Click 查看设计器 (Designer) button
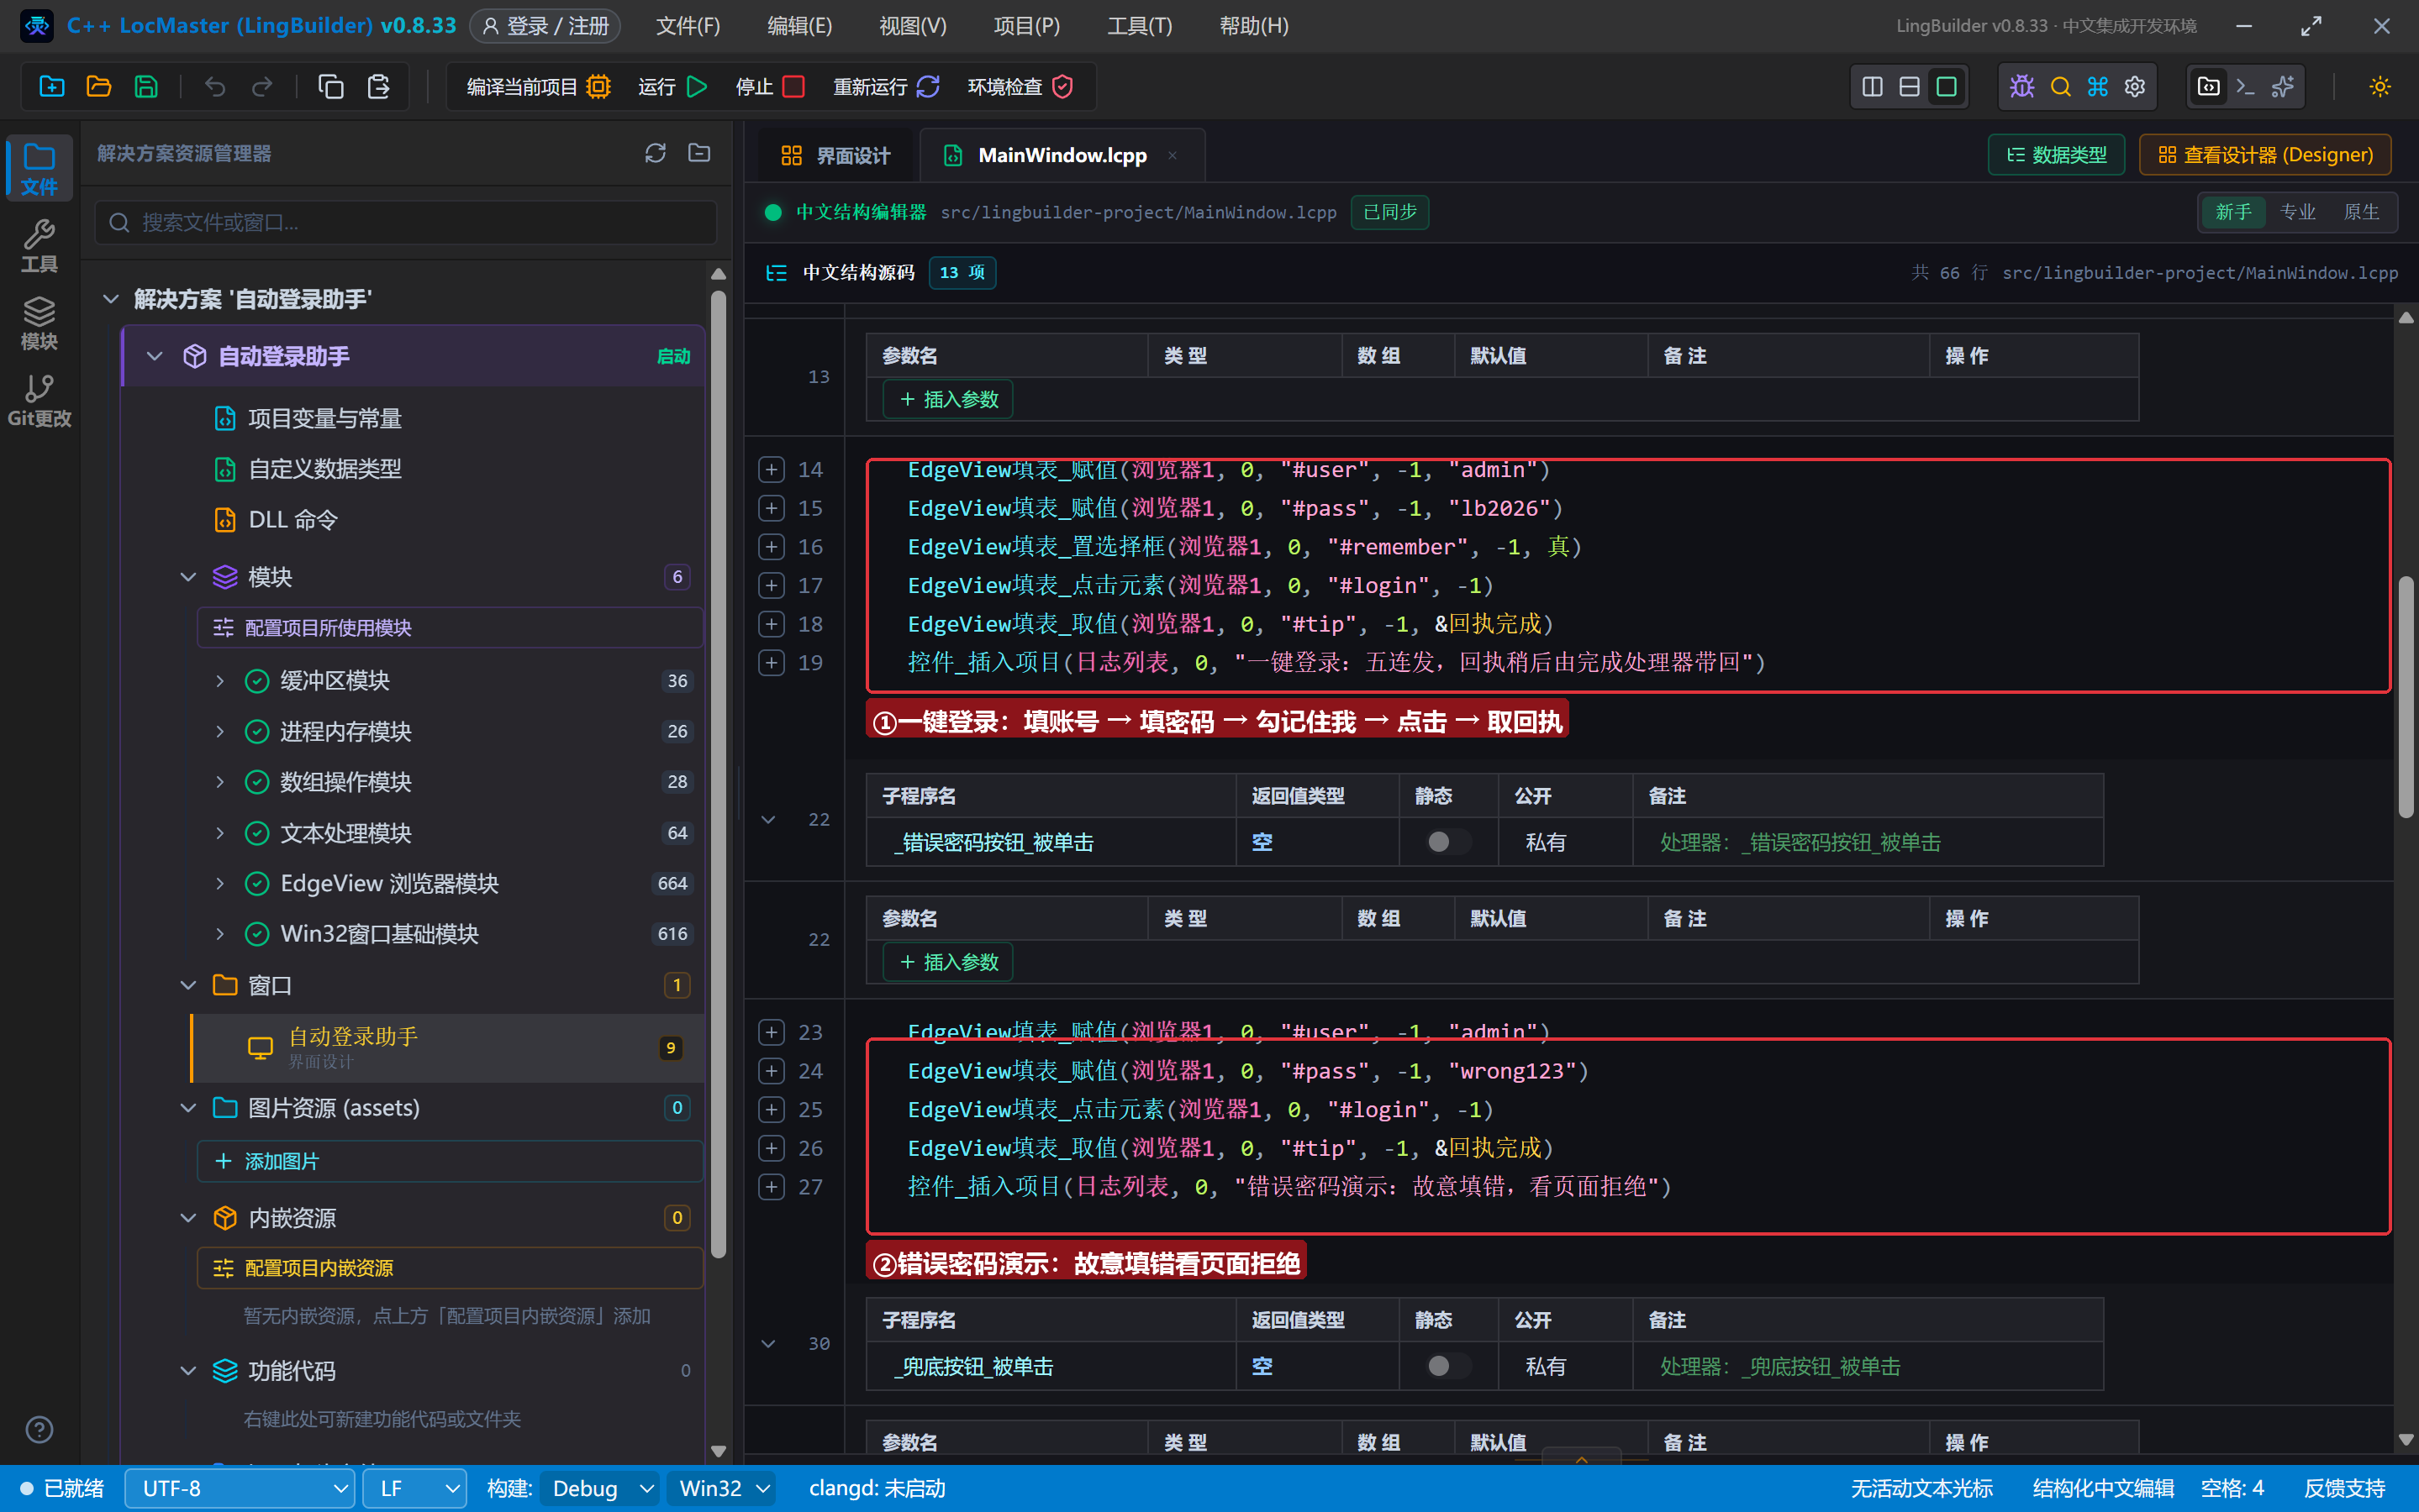Image resolution: width=2419 pixels, height=1512 pixels. point(2265,155)
